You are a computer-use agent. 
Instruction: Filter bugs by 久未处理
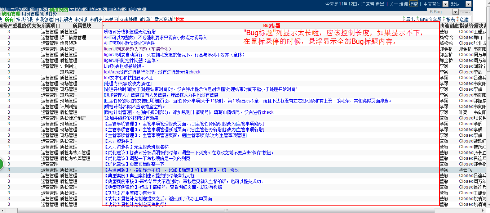pos(128,19)
